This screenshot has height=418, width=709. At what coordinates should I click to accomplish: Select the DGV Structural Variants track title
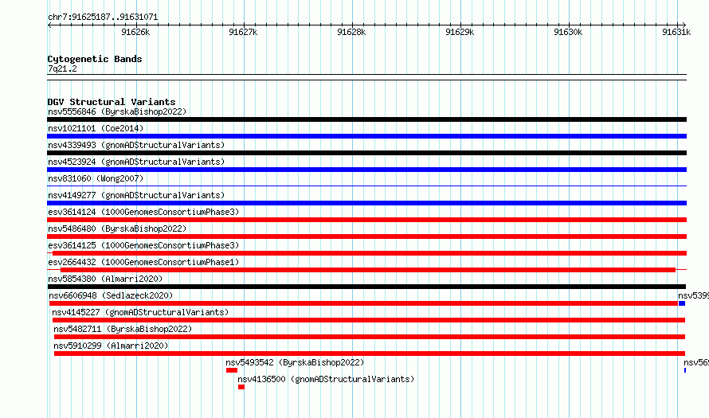point(112,102)
